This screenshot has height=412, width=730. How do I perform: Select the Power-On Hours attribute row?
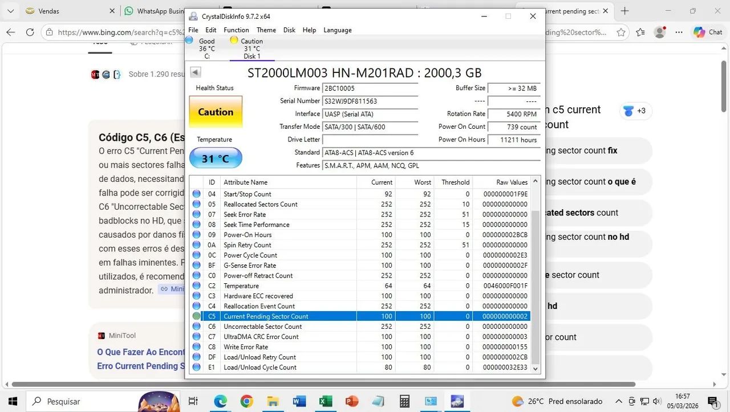pyautogui.click(x=360, y=235)
